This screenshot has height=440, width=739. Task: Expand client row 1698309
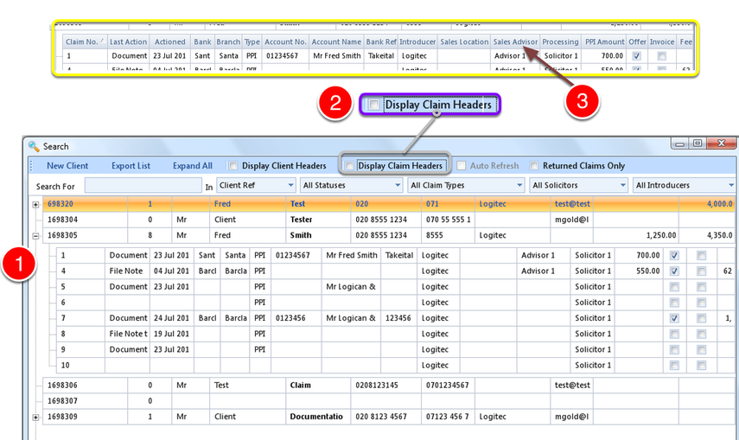(35, 418)
